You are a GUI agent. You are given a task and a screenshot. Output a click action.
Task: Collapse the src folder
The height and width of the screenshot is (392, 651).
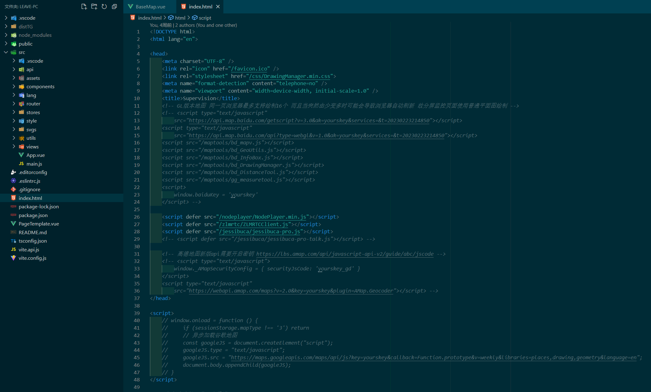click(x=6, y=52)
